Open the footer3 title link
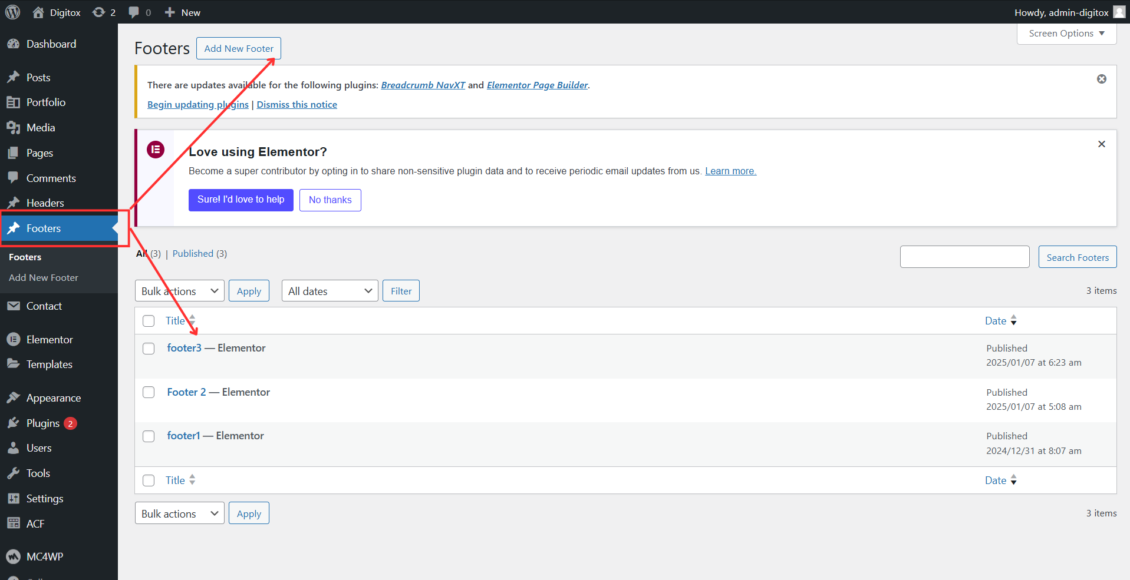This screenshot has width=1130, height=580. pyautogui.click(x=184, y=348)
